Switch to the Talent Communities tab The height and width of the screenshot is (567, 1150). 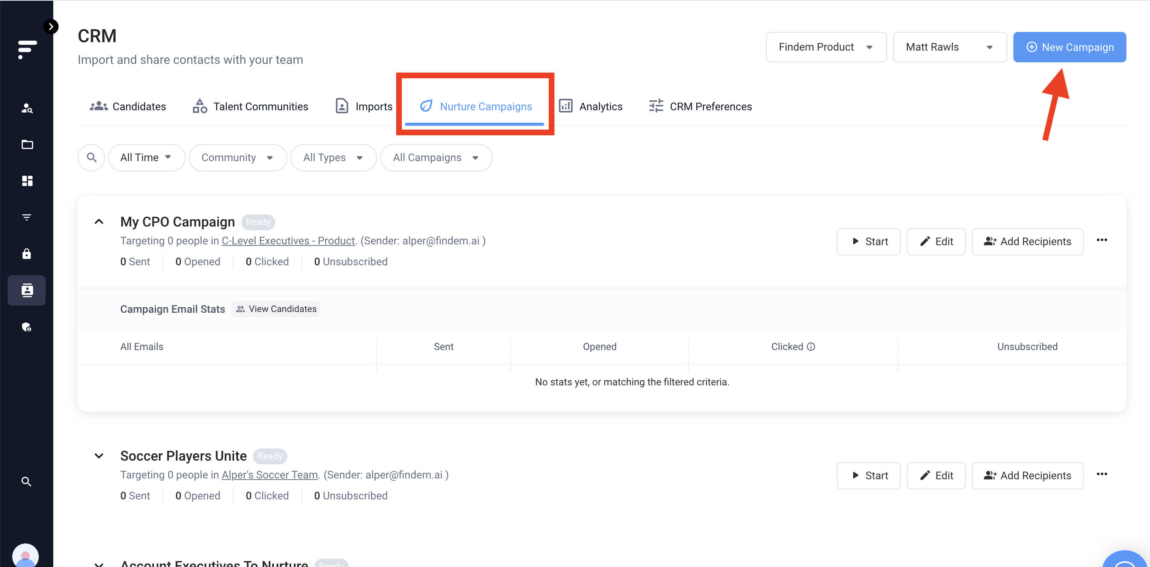(x=250, y=106)
